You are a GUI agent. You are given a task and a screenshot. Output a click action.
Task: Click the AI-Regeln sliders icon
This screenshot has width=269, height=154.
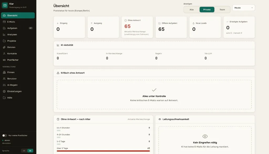pos(4,85)
